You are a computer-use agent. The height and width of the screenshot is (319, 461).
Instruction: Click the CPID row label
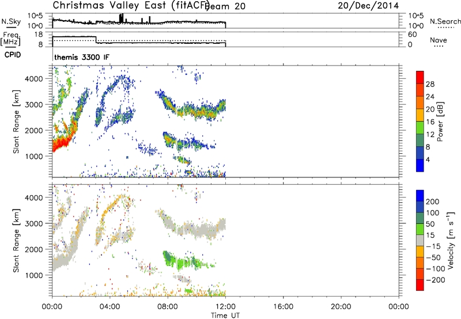tap(13, 55)
